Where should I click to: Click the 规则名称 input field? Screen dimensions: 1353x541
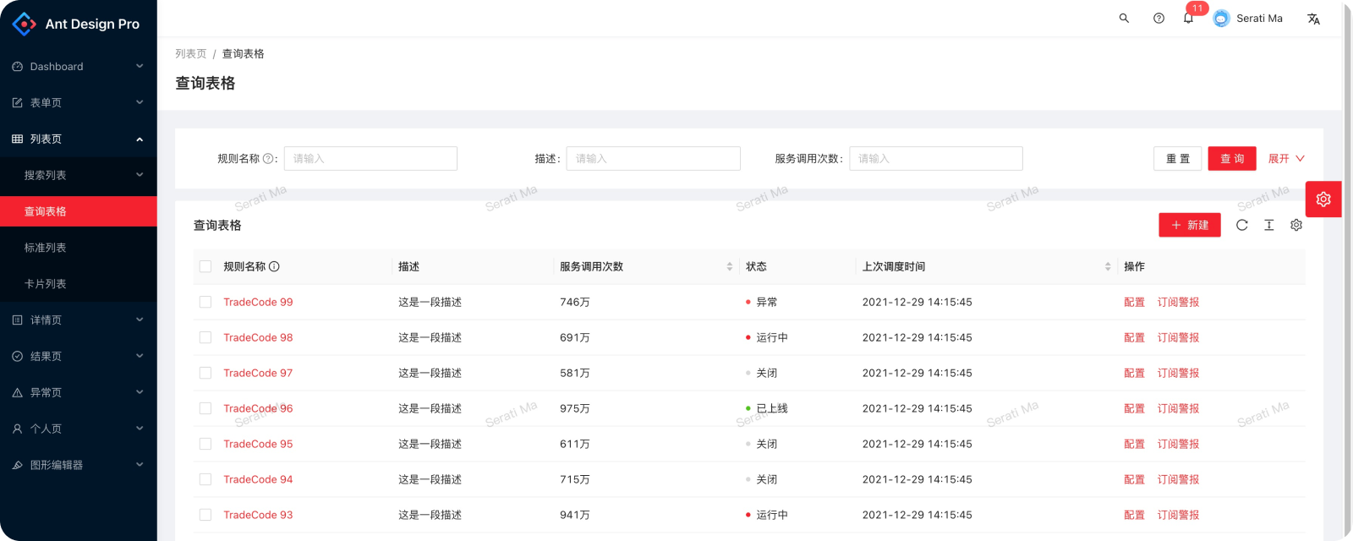pyautogui.click(x=370, y=159)
